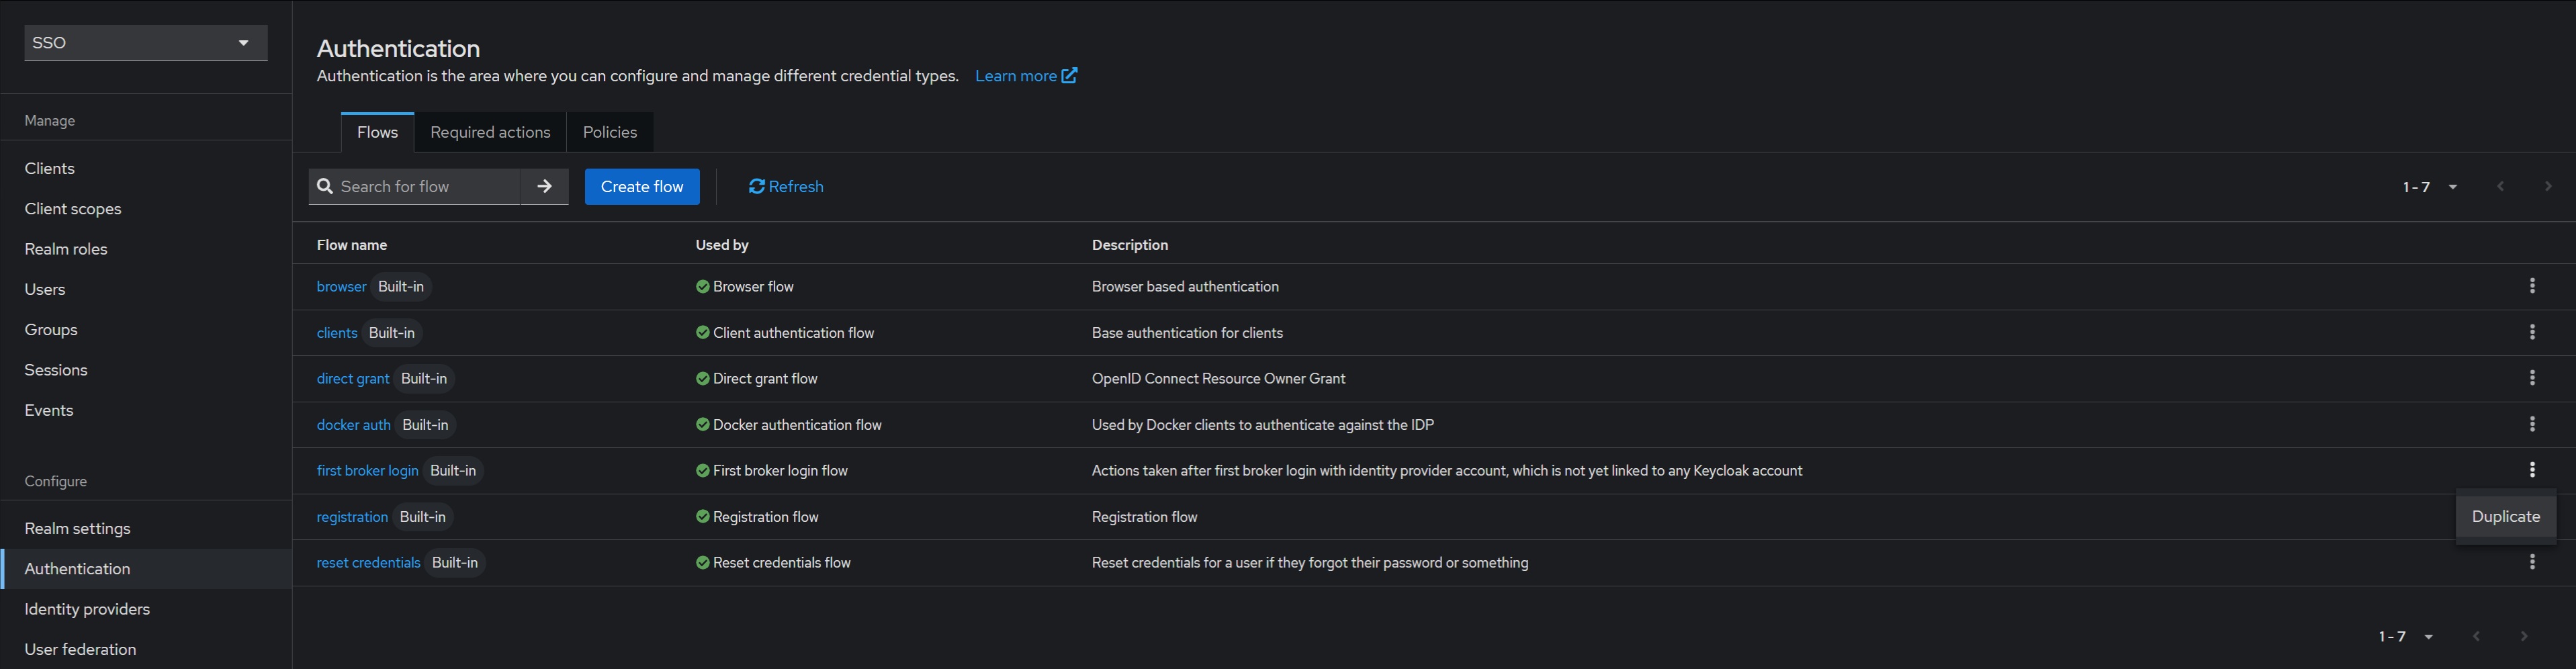Click the Create flow button
The width and height of the screenshot is (2576, 669).
(x=642, y=187)
